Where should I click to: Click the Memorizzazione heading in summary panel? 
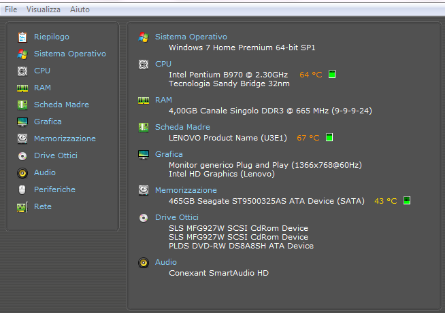coord(186,190)
